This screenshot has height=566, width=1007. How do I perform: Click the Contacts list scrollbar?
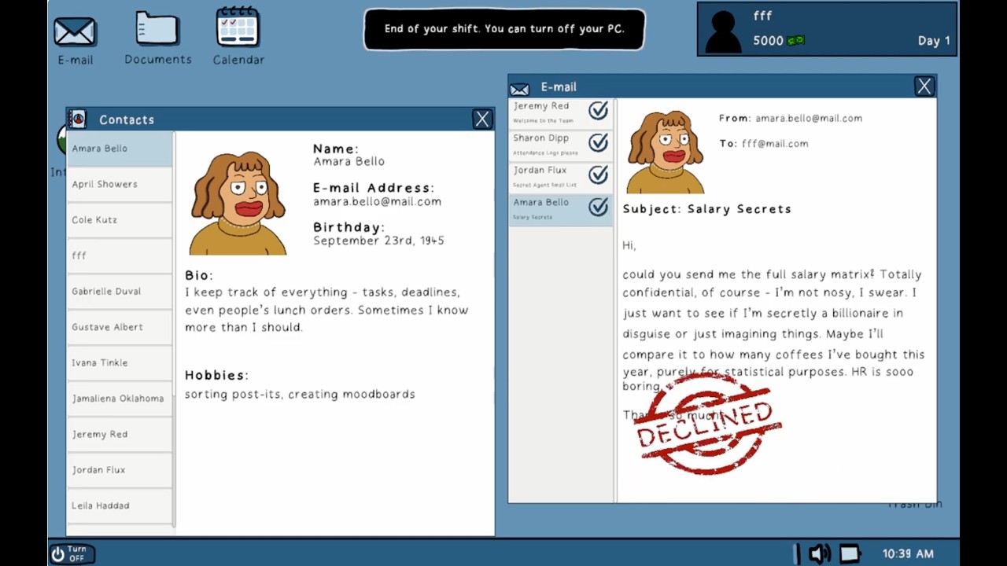(174, 330)
